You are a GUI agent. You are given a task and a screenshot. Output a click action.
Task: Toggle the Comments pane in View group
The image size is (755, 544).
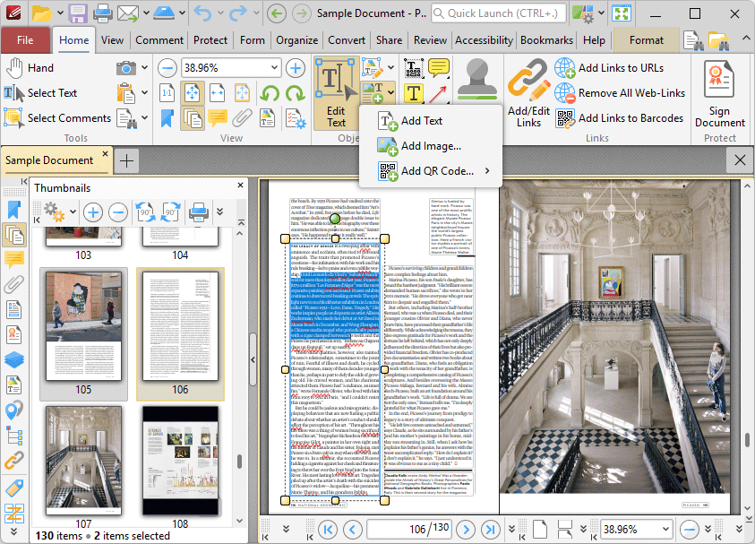218,118
